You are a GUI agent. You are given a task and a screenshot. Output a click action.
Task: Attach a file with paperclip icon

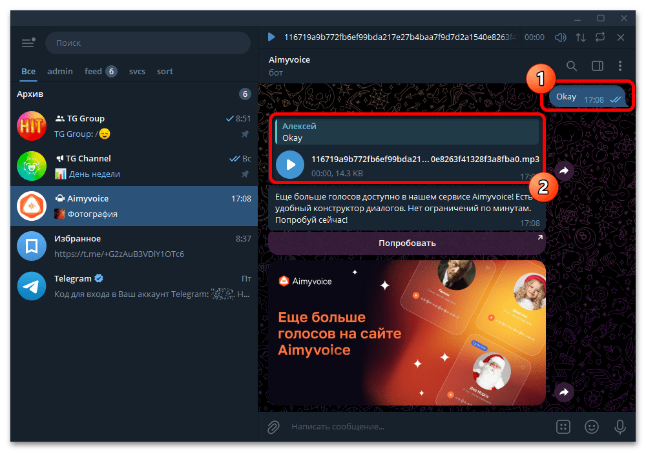point(273,427)
